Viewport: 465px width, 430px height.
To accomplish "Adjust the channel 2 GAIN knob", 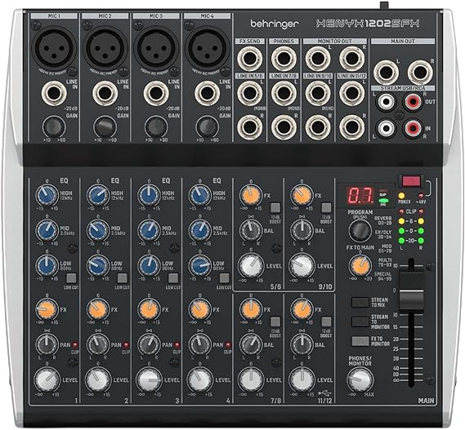I will click(x=105, y=127).
